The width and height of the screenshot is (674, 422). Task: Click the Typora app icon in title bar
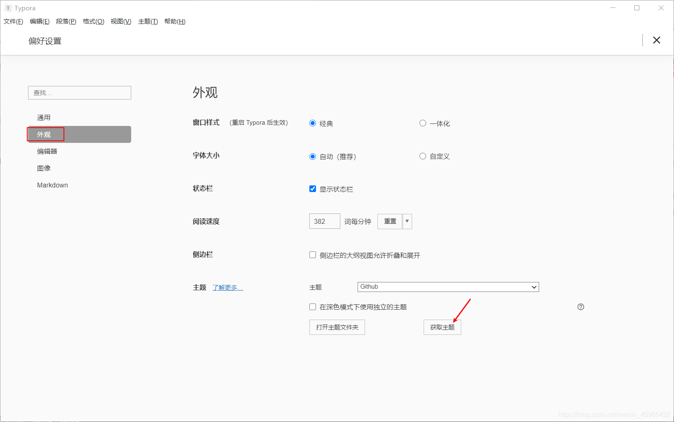tap(8, 8)
